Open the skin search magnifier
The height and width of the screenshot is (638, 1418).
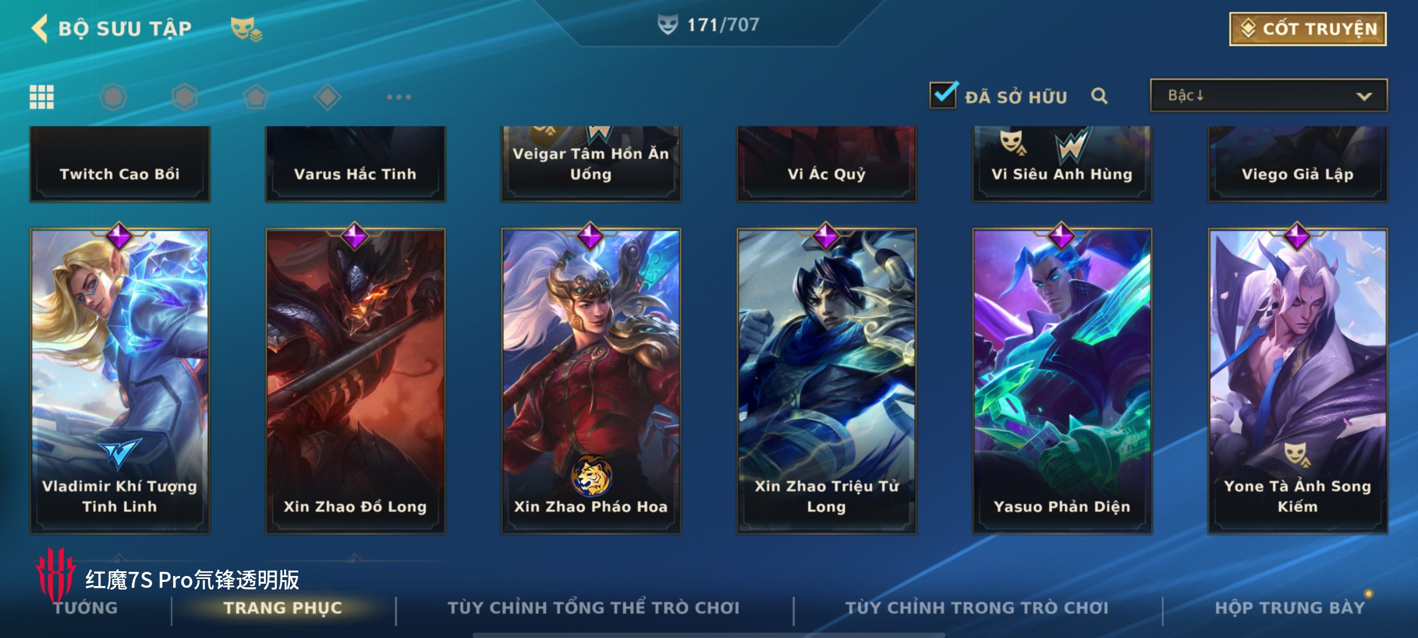(x=1099, y=96)
